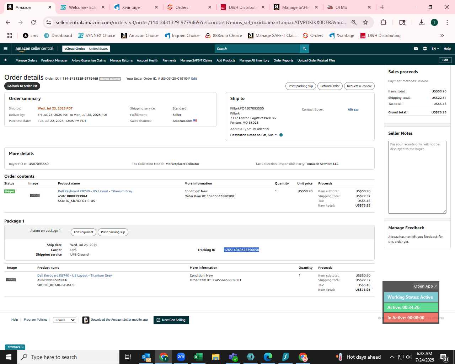Click the keyboard thumbnail in Order contents

point(35,196)
